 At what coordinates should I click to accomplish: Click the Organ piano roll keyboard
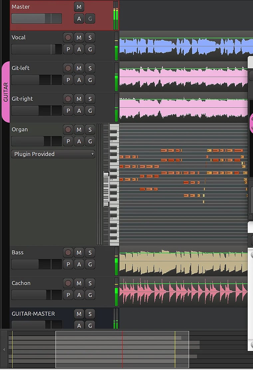click(x=115, y=185)
